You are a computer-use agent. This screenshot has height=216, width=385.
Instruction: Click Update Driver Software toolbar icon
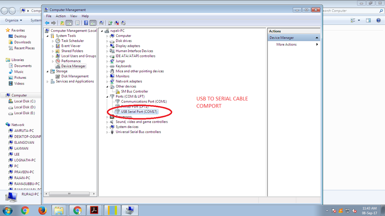point(110,23)
